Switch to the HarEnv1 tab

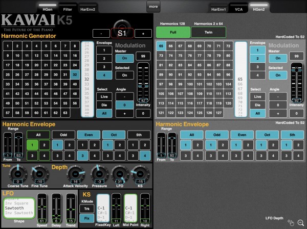point(218,8)
